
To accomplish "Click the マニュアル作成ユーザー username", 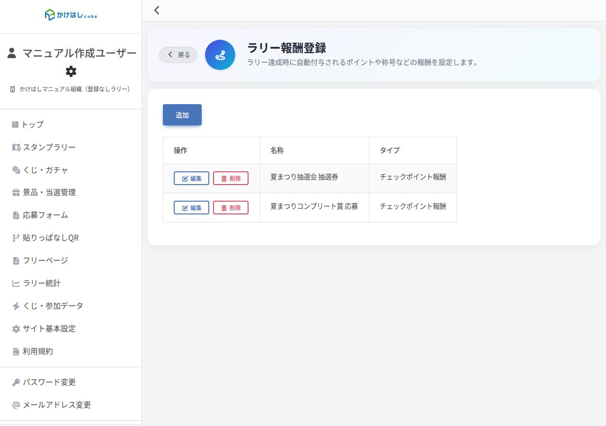I will (80, 53).
